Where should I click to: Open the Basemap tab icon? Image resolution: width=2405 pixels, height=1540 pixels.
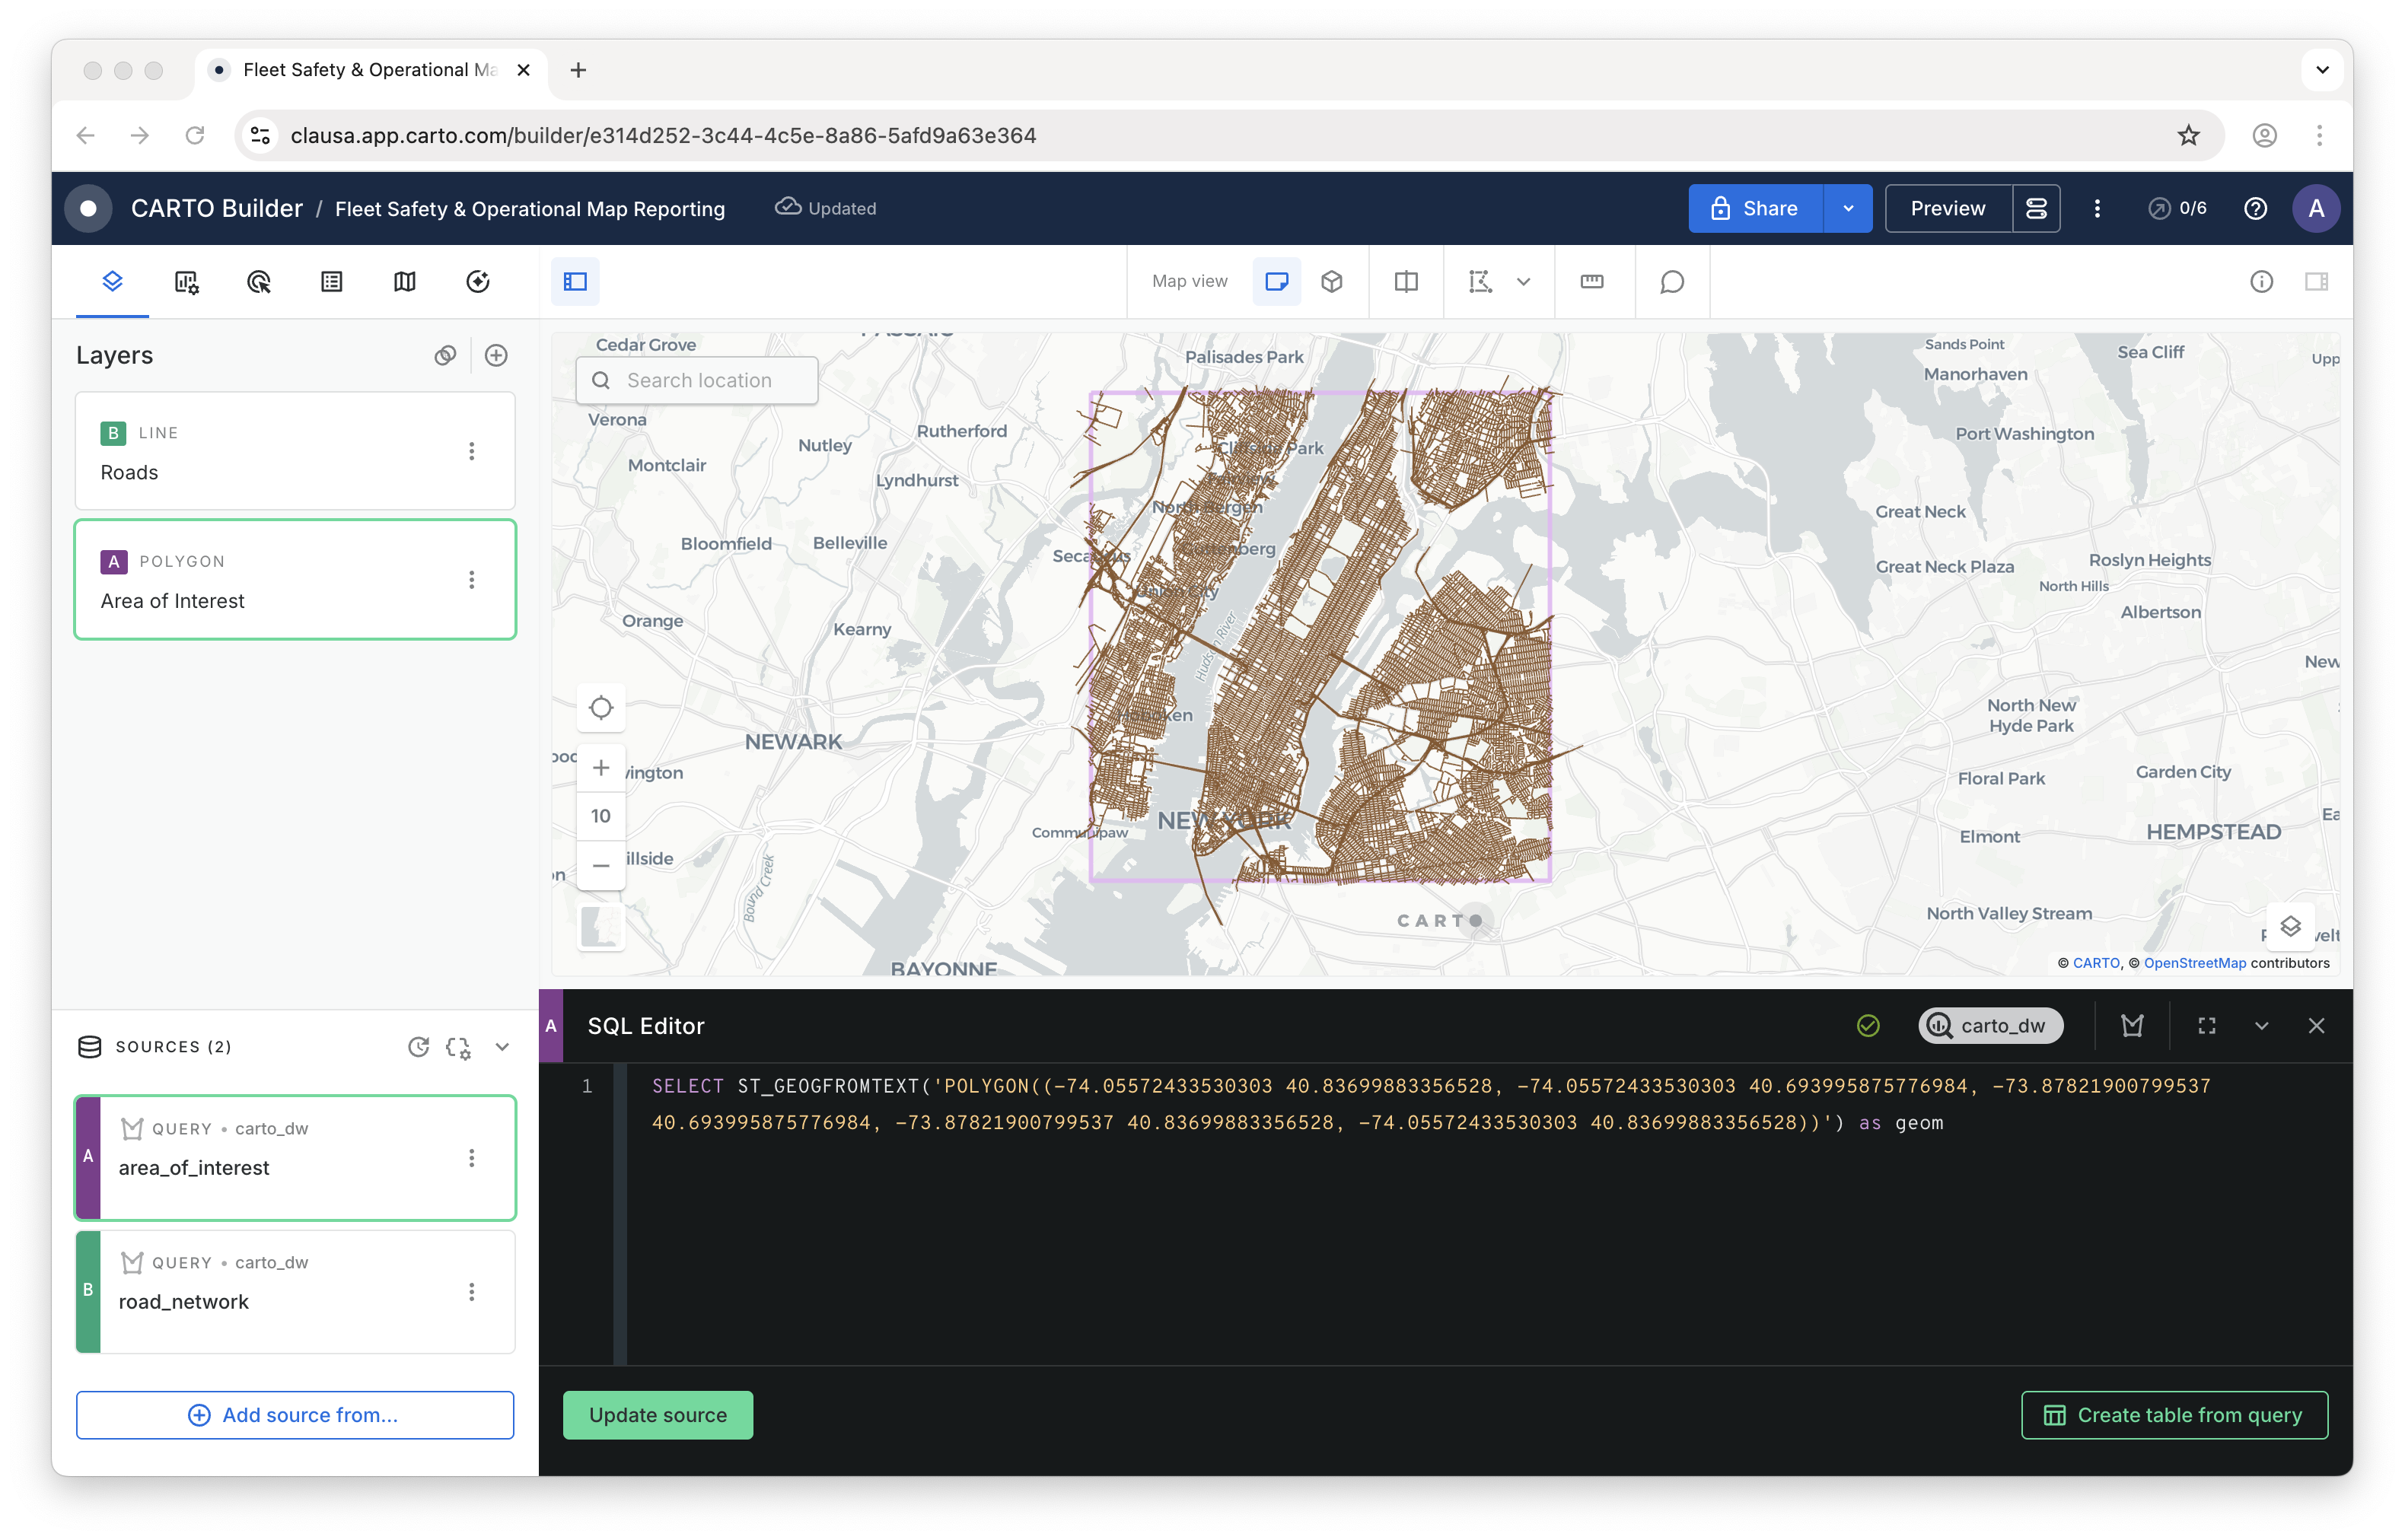click(x=404, y=282)
